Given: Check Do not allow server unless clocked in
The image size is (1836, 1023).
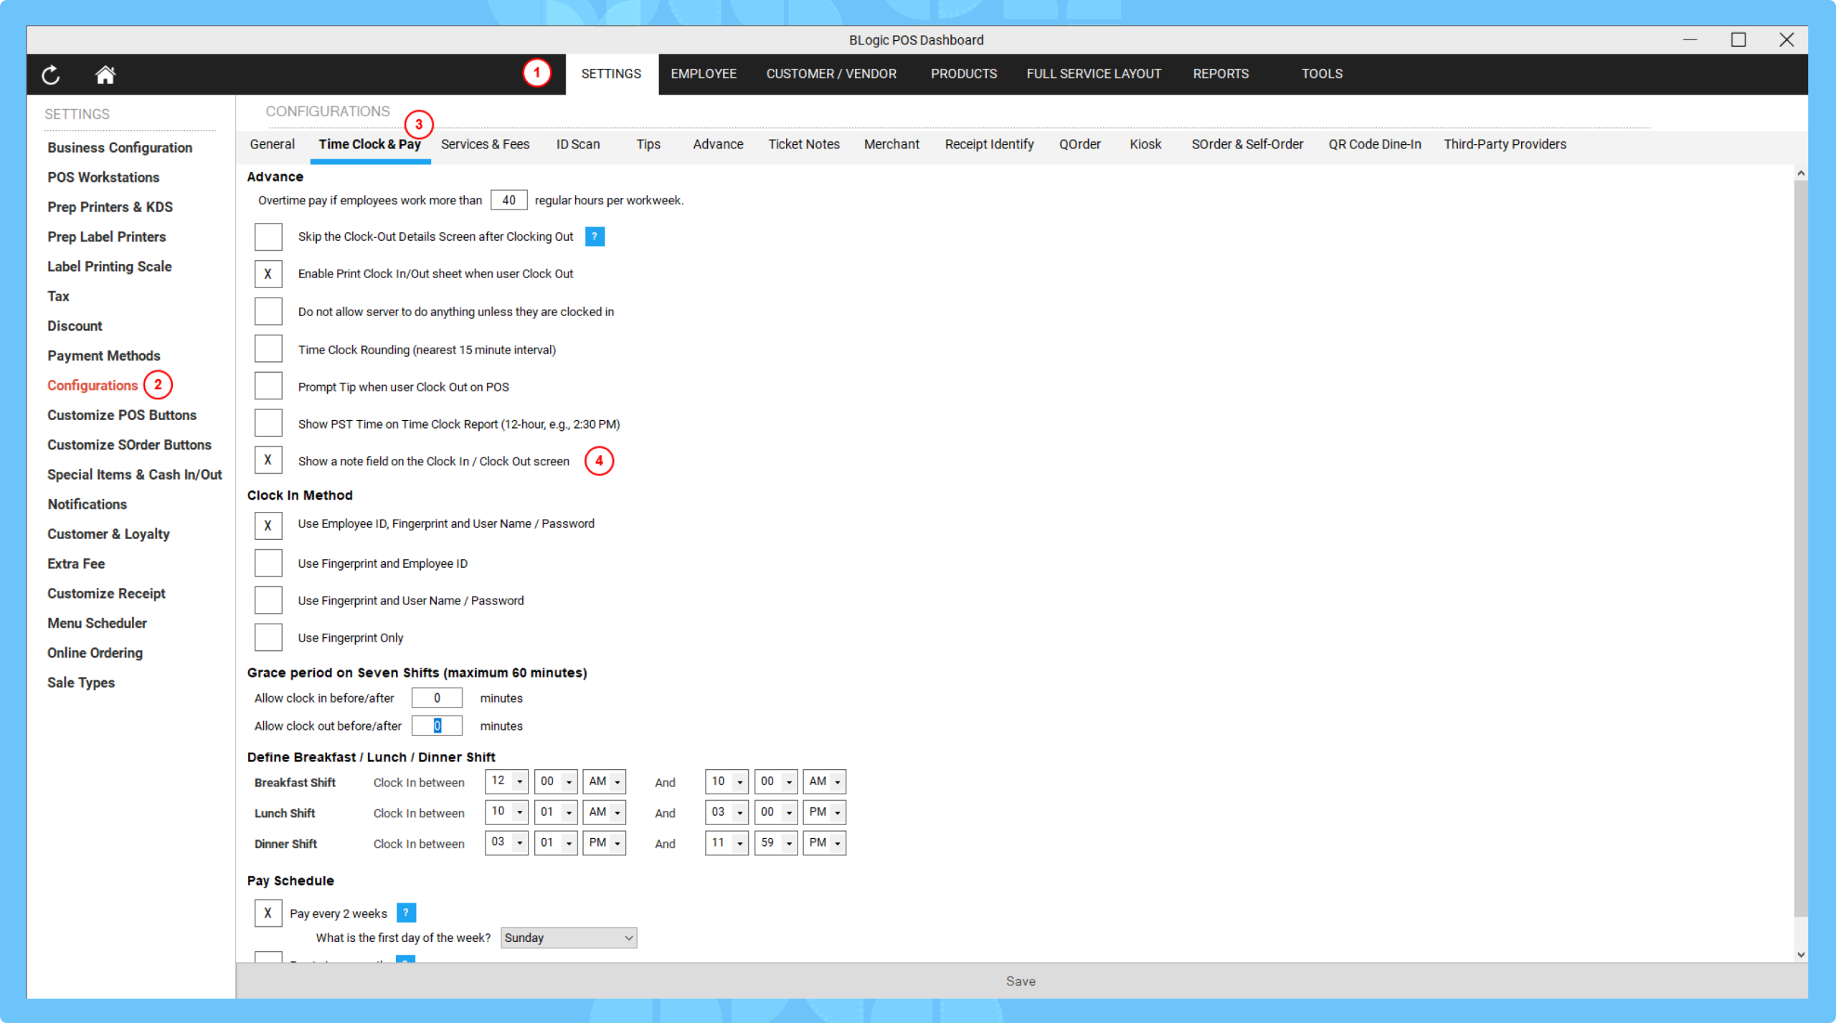Looking at the screenshot, I should click(x=268, y=312).
